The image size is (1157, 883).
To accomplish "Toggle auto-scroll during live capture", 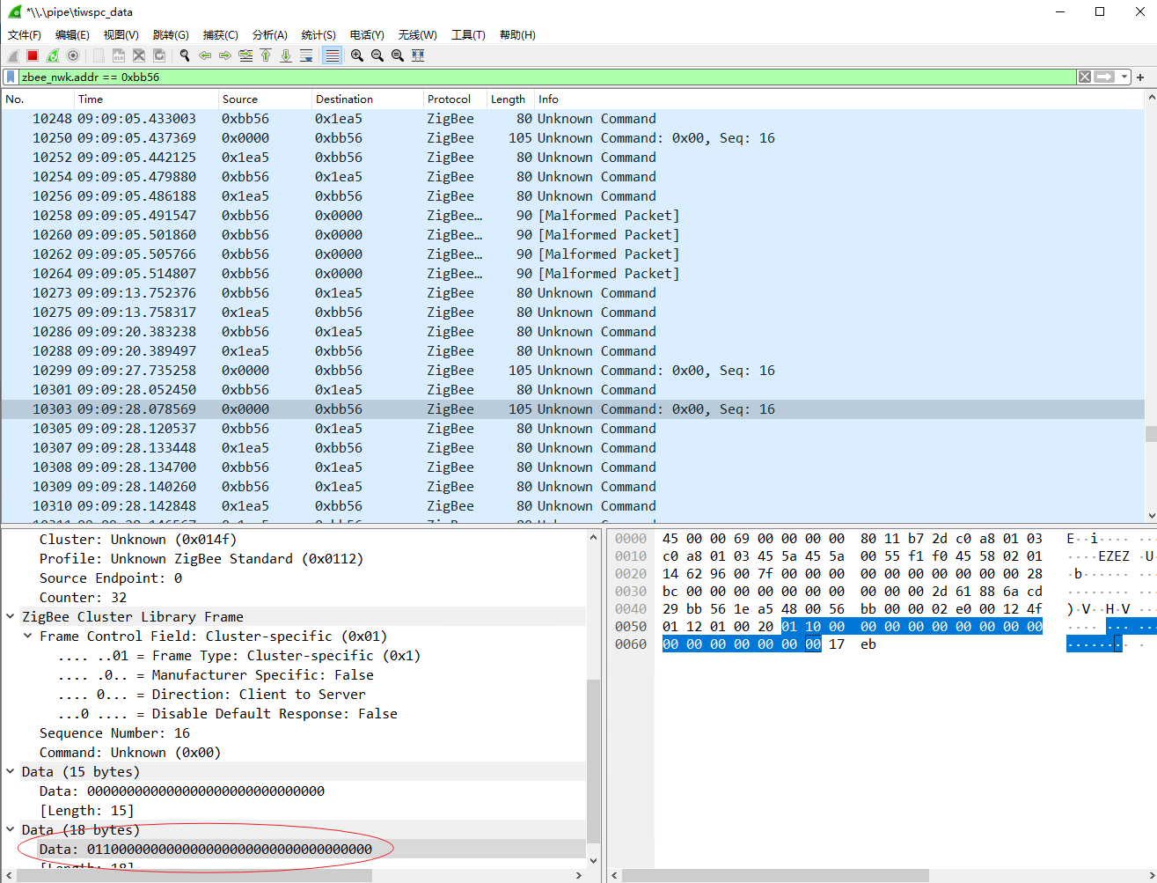I will [305, 55].
